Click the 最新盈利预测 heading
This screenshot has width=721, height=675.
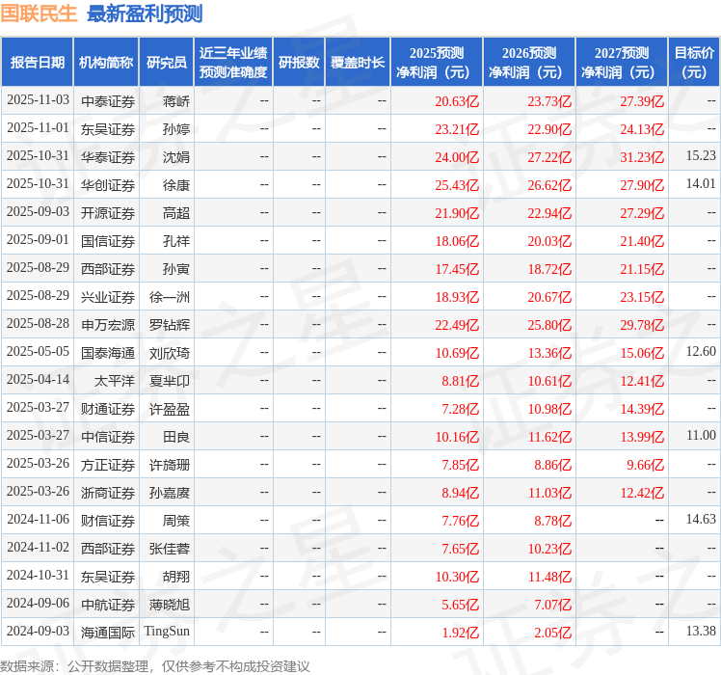(x=145, y=13)
